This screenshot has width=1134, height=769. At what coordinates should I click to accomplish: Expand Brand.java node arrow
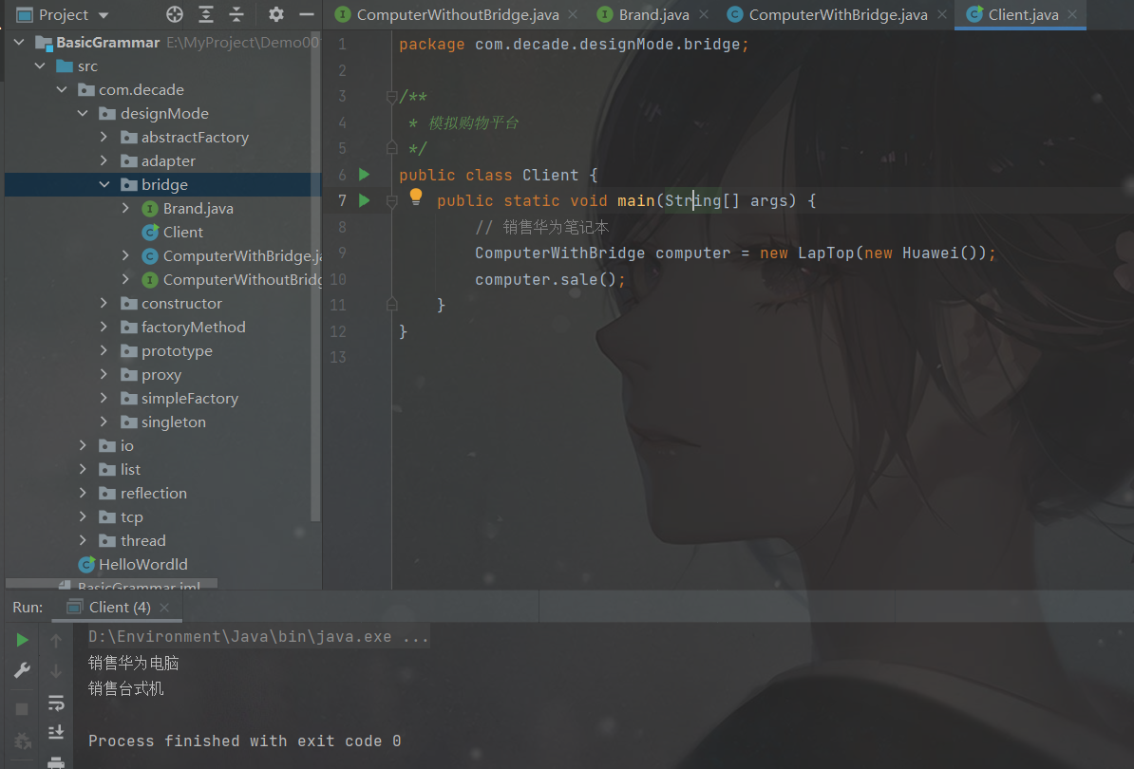(125, 208)
